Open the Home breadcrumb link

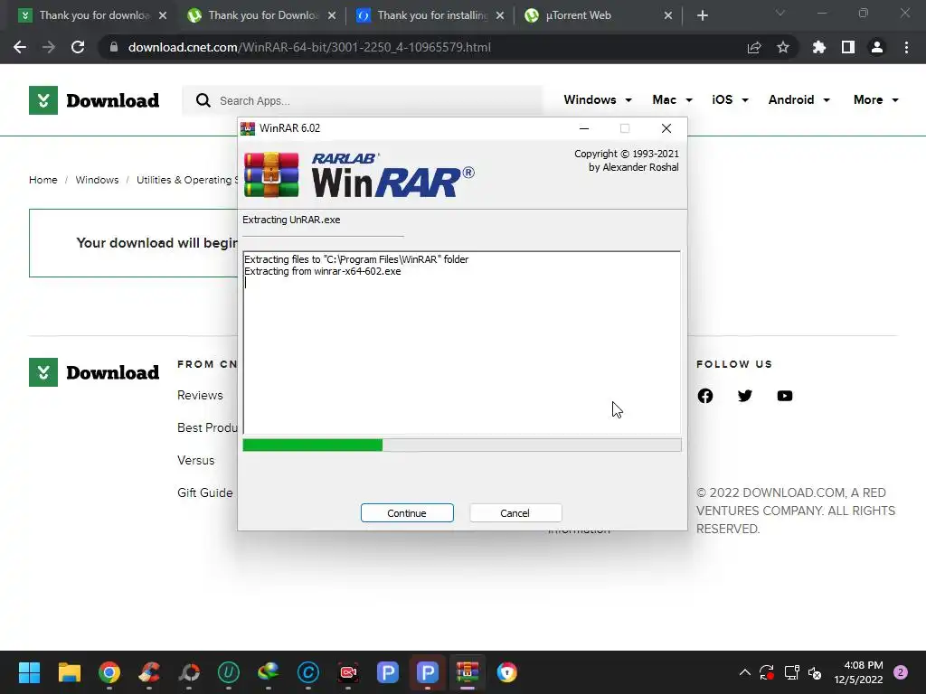43,180
